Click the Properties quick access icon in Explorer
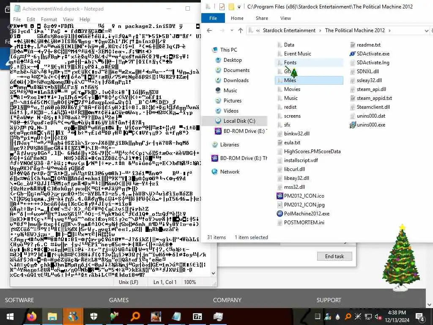The image size is (433, 325). (222, 7)
